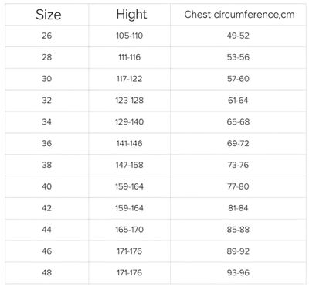This screenshot has width=309, height=287.
Task: Click the Chest circumference,cm header
Action: tap(239, 15)
